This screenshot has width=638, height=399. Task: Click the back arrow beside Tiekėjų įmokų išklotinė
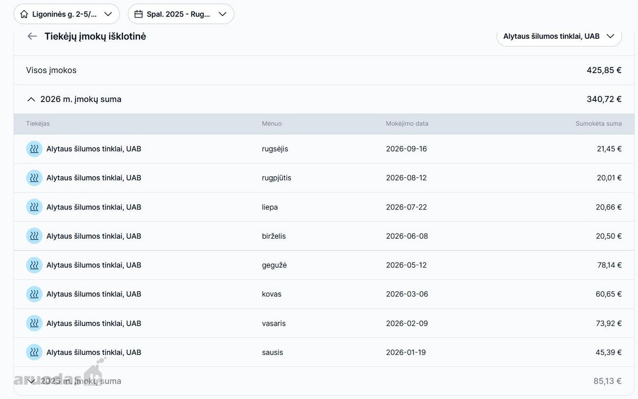[x=32, y=36]
